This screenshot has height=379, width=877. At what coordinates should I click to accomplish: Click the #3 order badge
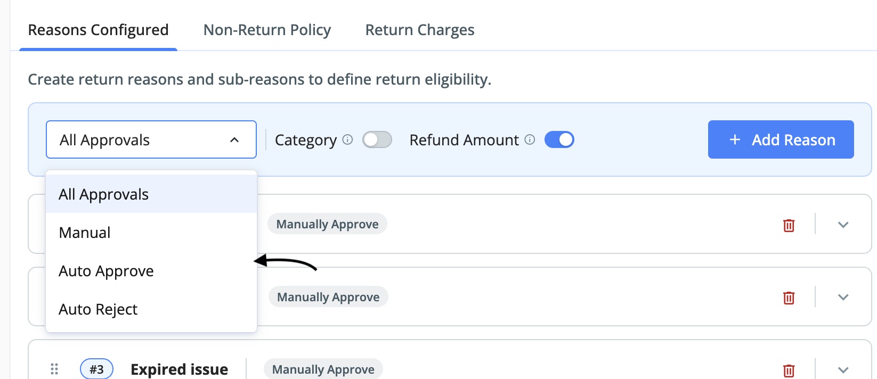pos(96,369)
